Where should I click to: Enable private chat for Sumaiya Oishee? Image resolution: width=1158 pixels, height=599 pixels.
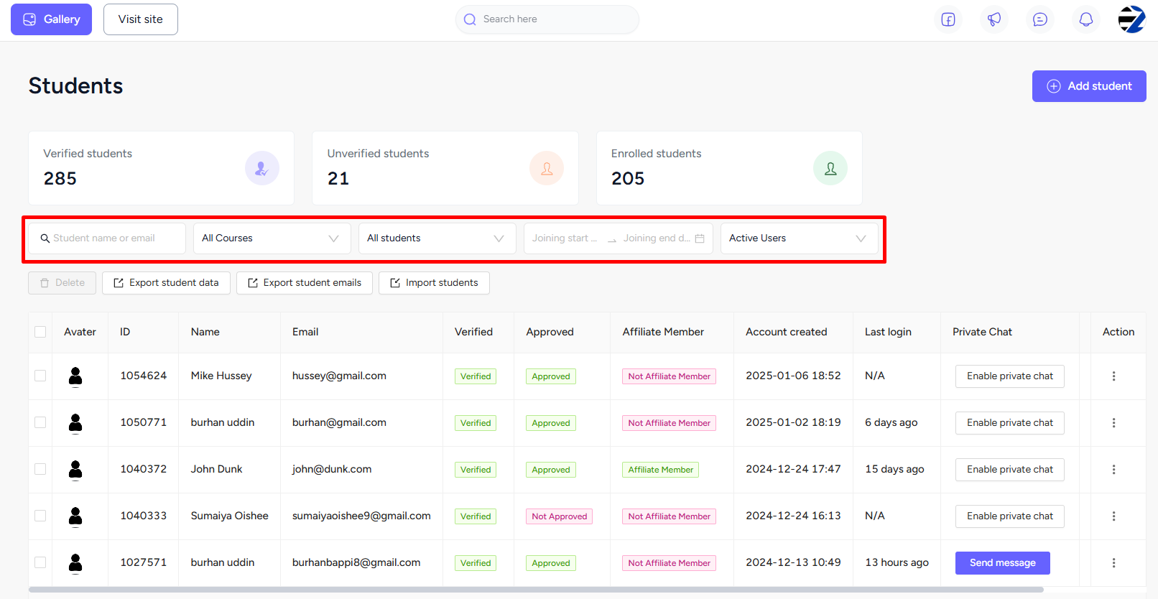1010,516
